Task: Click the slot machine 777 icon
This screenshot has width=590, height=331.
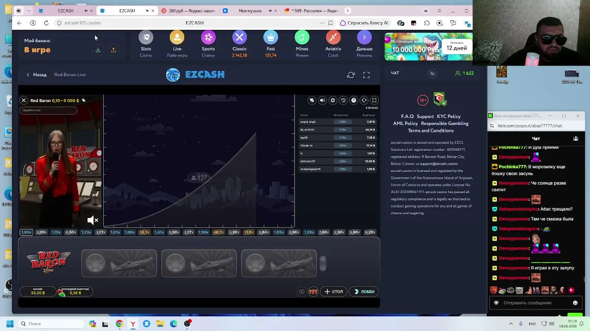Action: pos(313,291)
